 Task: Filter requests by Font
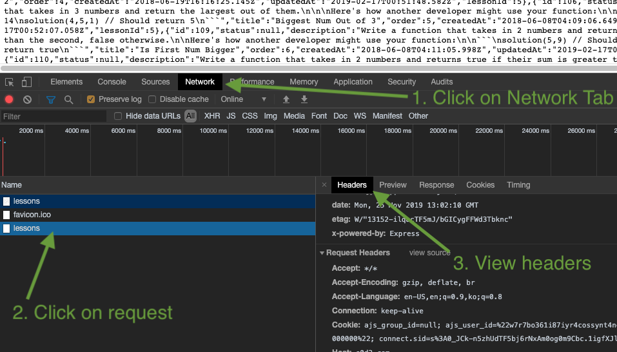[319, 116]
